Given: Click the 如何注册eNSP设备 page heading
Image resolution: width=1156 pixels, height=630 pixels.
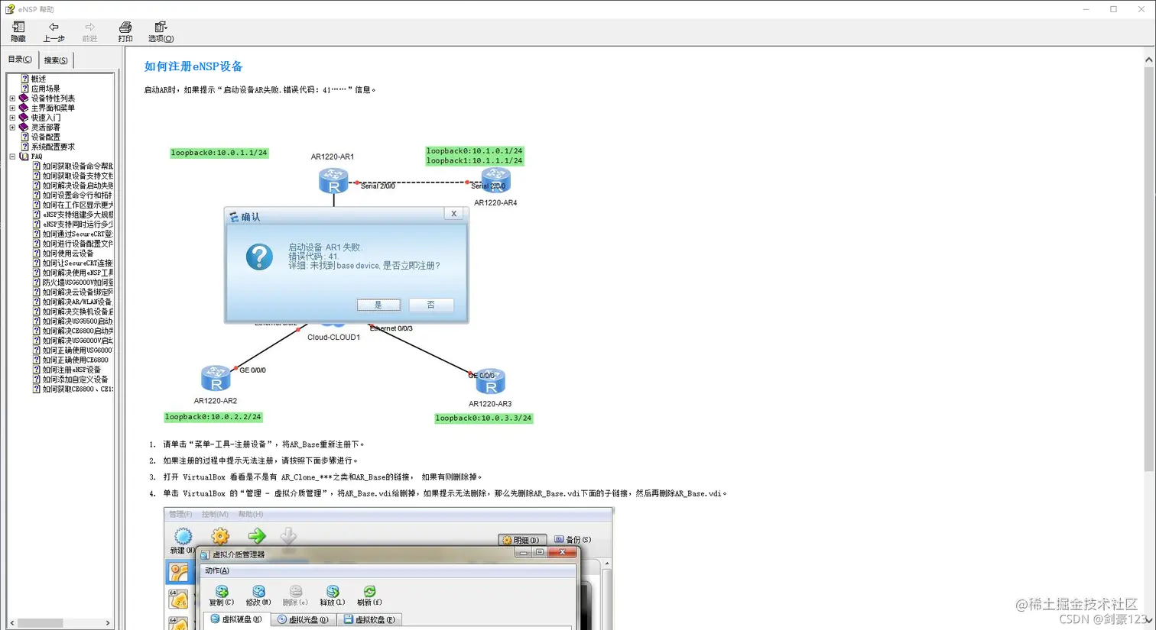Looking at the screenshot, I should tap(193, 66).
